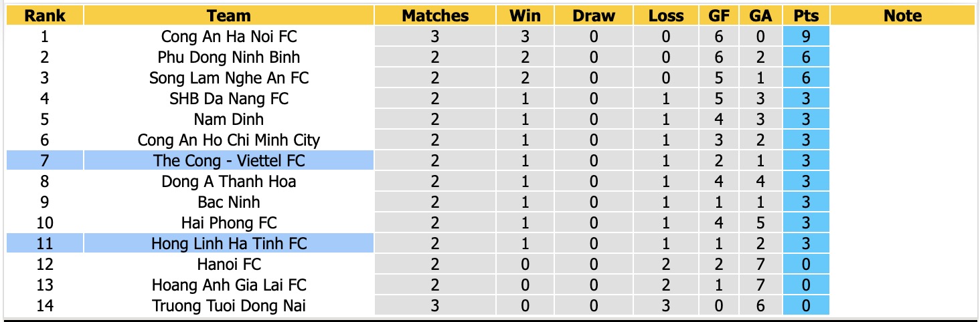The image size is (980, 322).
Task: Click the Truong Tuoi Dong Nai team name
Action: (x=229, y=305)
